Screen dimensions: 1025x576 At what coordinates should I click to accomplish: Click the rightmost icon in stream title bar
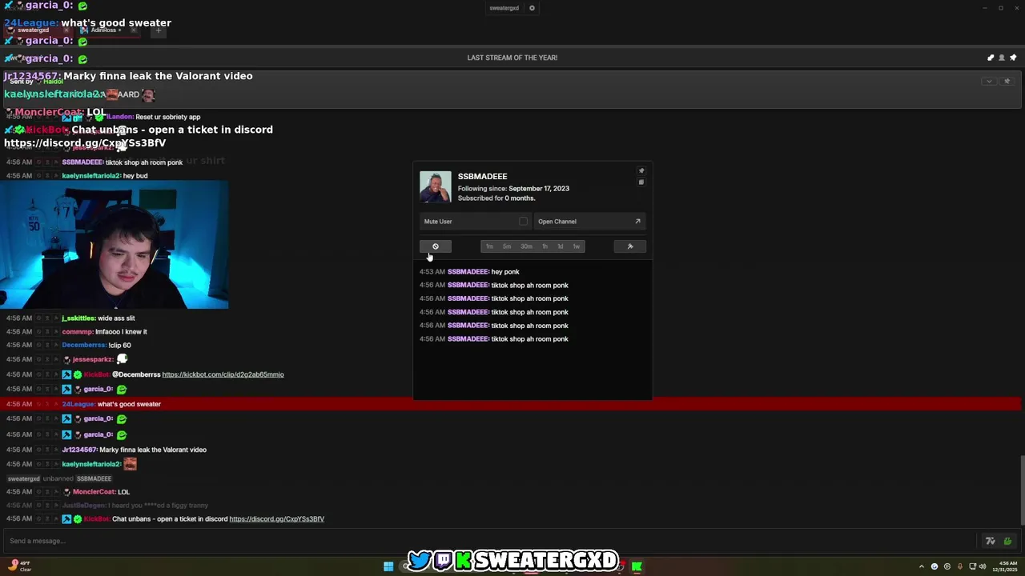pyautogui.click(x=1013, y=58)
